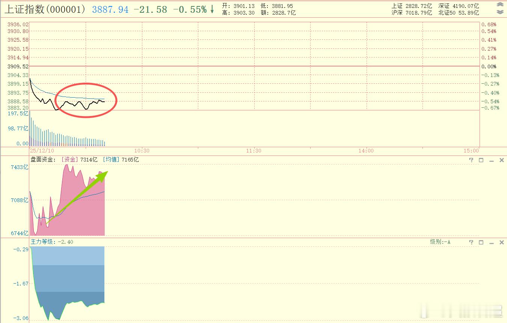Image resolution: width=507 pixels, height=323 pixels.
Task: Click the double-chevron down icon at top right
Action: click(500, 12)
